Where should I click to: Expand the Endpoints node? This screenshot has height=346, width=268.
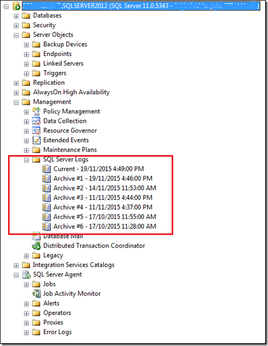click(x=26, y=55)
